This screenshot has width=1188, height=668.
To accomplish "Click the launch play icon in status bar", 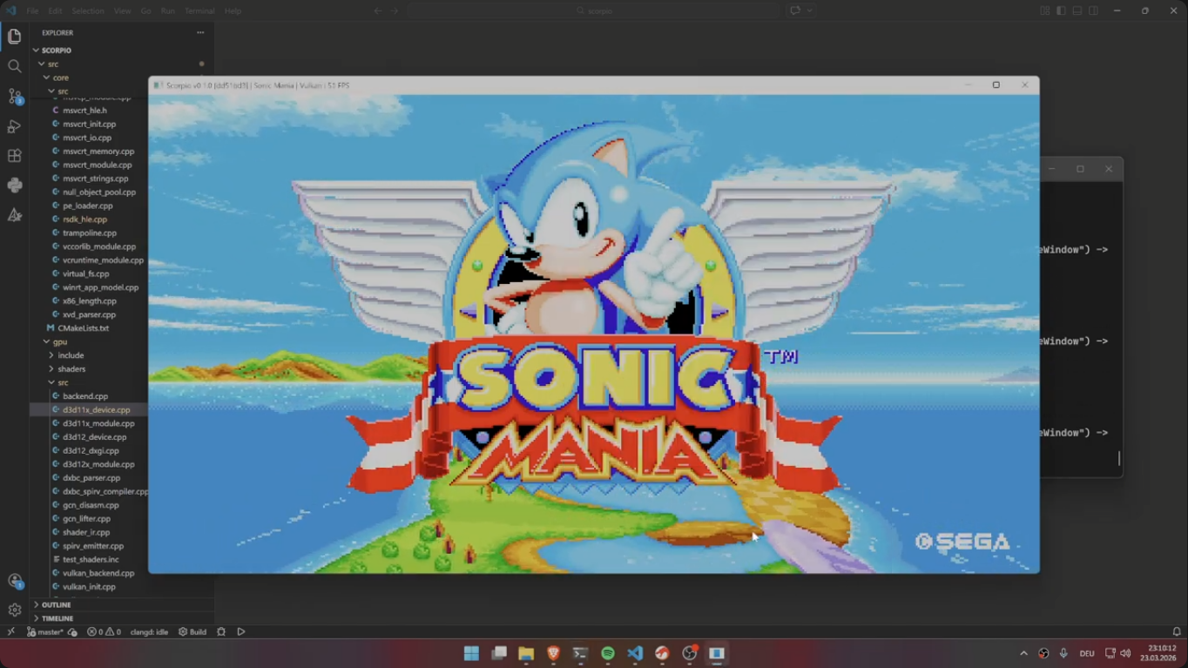I will coord(241,631).
